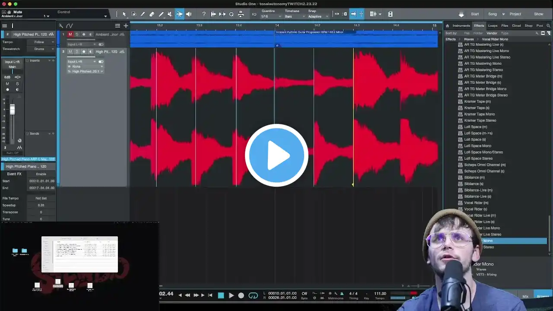
Task: Toggle the highlighted autoscroll arrow button
Action: 353,14
